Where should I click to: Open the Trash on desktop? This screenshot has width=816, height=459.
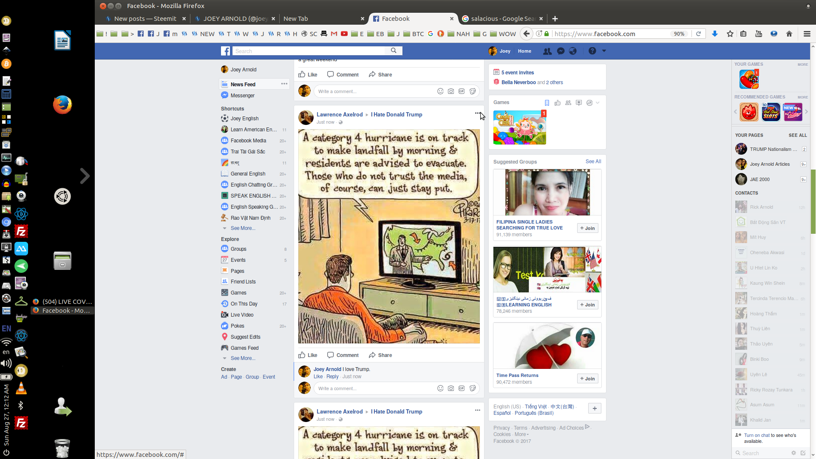point(62,448)
